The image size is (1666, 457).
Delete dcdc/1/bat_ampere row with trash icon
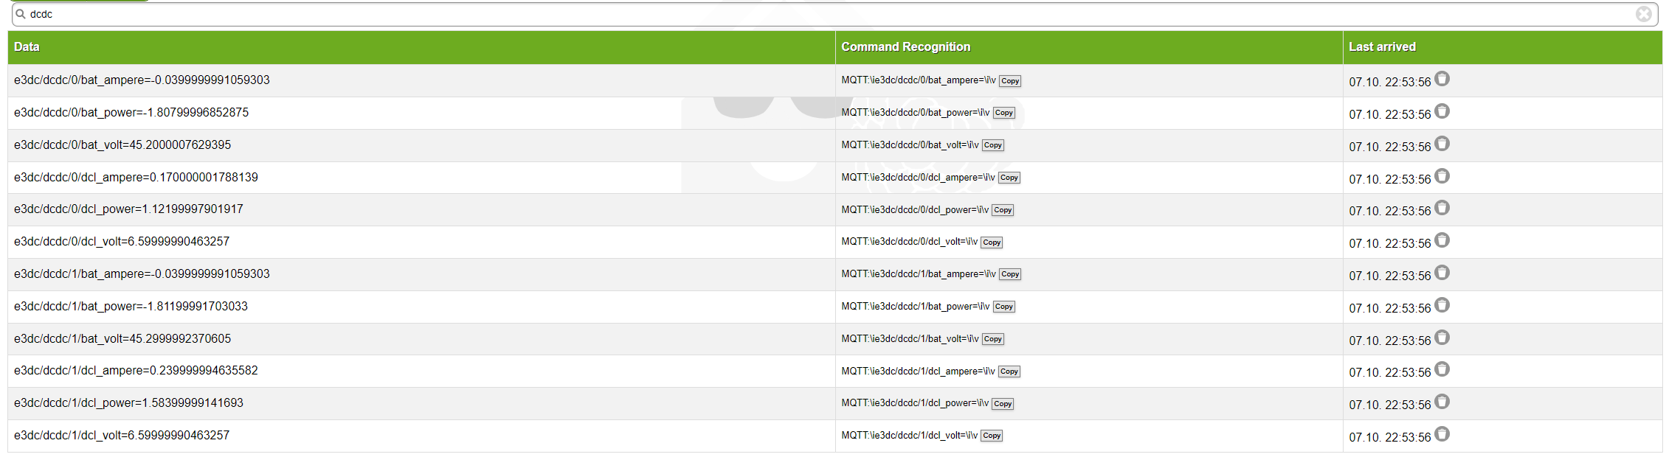(x=1442, y=273)
